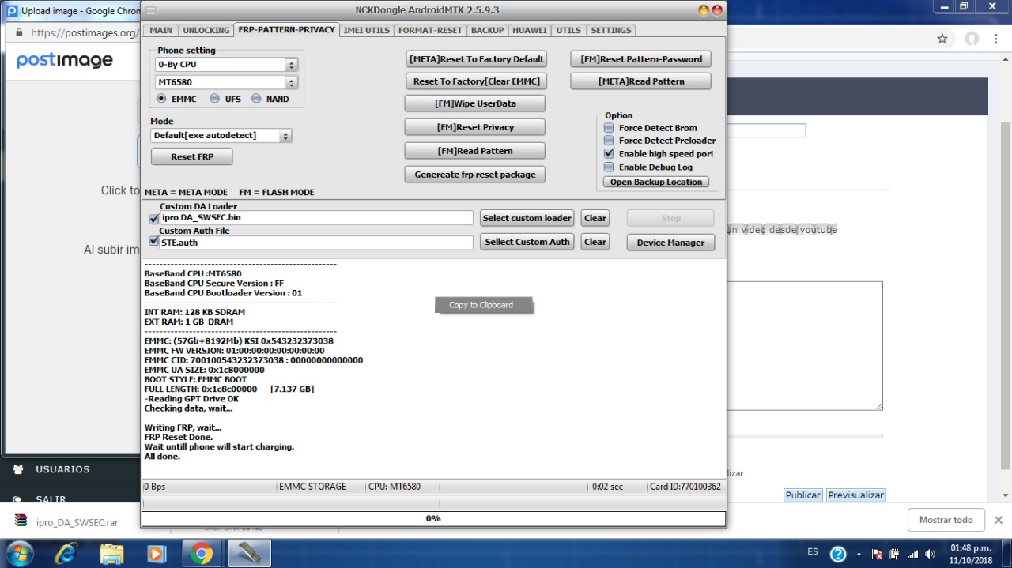Switch to the SETTINGS tab
Image resolution: width=1012 pixels, height=568 pixels.
point(611,30)
